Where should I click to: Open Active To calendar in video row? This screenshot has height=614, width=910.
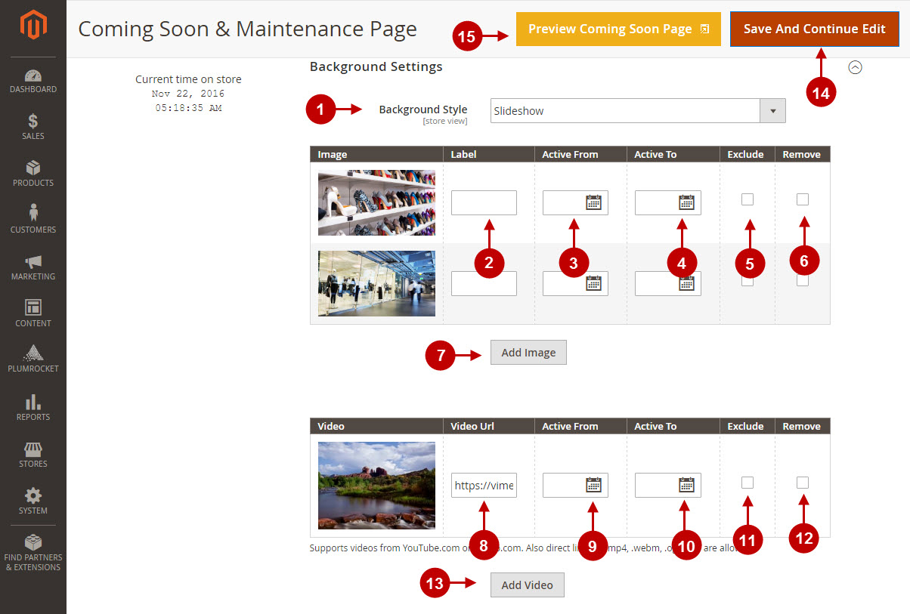[x=686, y=485]
